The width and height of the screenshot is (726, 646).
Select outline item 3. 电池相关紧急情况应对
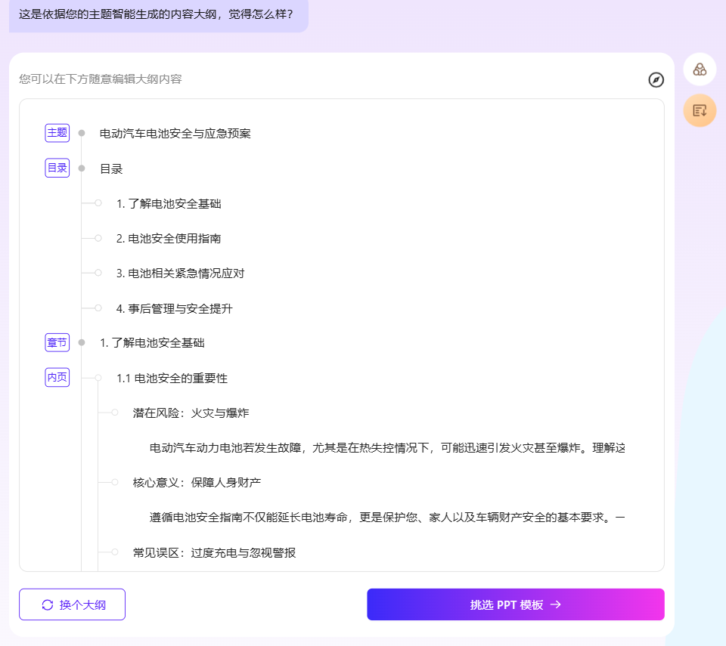tap(180, 274)
